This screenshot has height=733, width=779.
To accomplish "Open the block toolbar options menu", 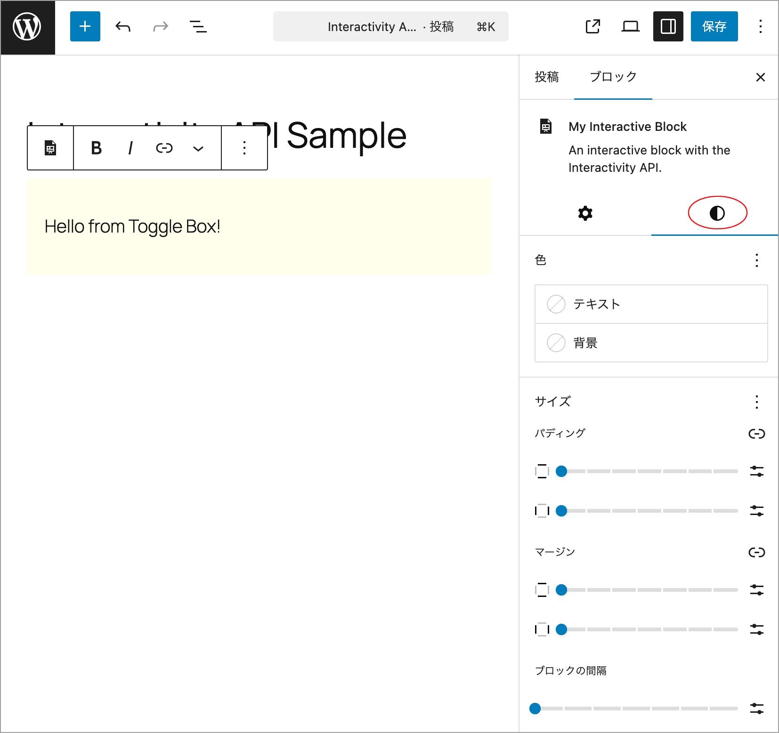I will pos(244,148).
